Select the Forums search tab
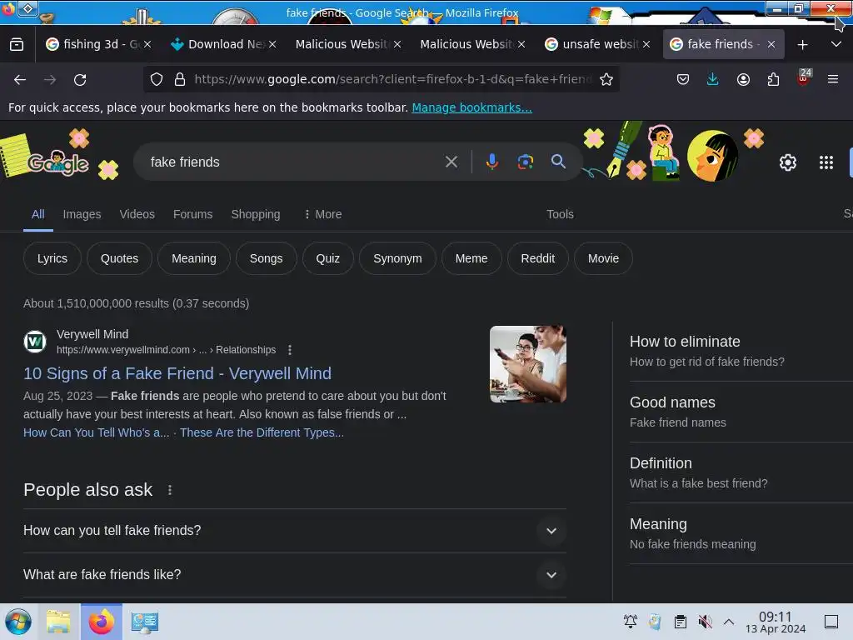This screenshot has width=853, height=640. pyautogui.click(x=192, y=214)
